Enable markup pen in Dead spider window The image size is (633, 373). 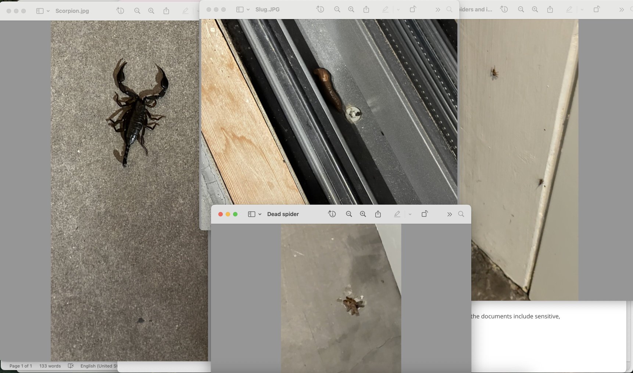click(397, 214)
